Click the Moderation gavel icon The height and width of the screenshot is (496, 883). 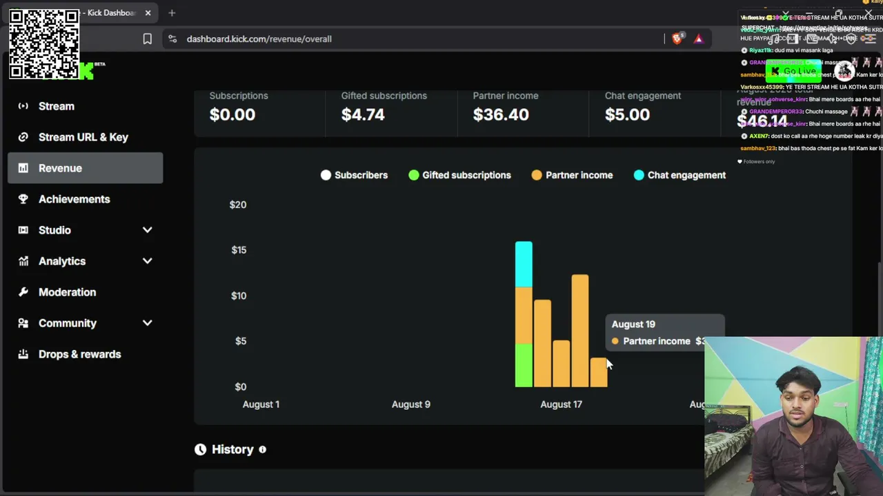[23, 292]
